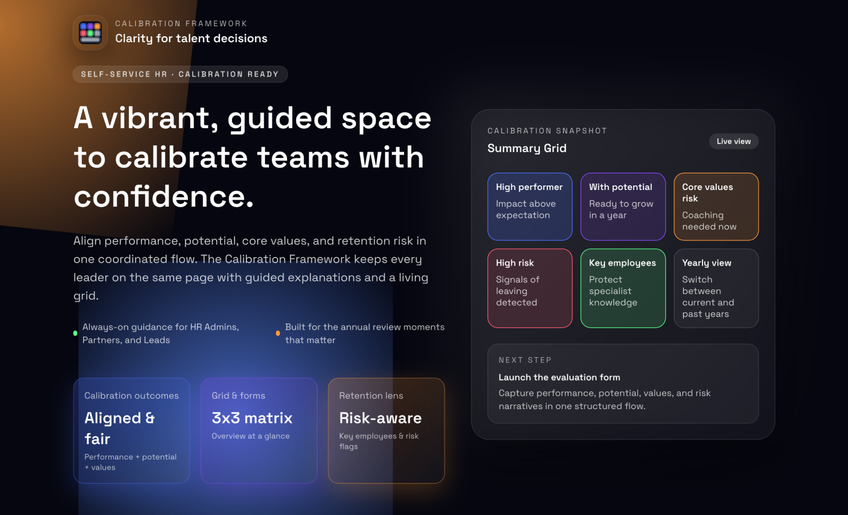Switch to the Grid & forms 3x3 matrix view

(x=258, y=430)
